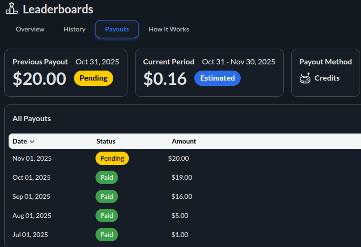Click the Amount column header
This screenshot has width=361, height=247.
coord(184,141)
